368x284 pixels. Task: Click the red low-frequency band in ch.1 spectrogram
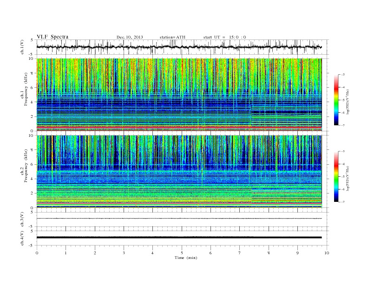coord(179,127)
